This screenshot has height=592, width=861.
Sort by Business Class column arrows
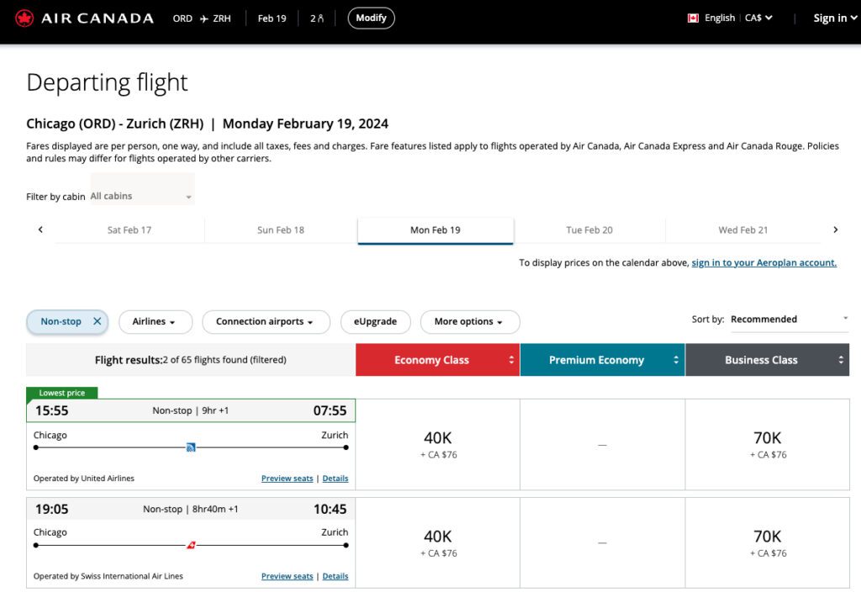841,360
